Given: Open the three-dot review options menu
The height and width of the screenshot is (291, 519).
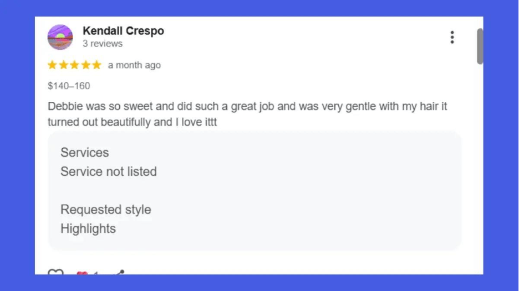Looking at the screenshot, I should click(452, 37).
